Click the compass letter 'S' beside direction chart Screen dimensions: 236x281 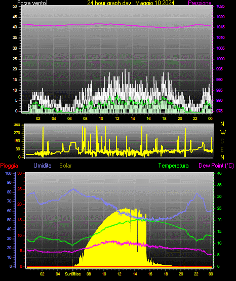(x=222, y=141)
